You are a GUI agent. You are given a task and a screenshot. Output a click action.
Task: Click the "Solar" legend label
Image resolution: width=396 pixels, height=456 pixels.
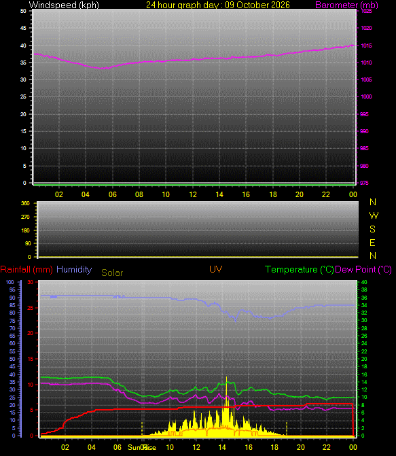click(112, 273)
